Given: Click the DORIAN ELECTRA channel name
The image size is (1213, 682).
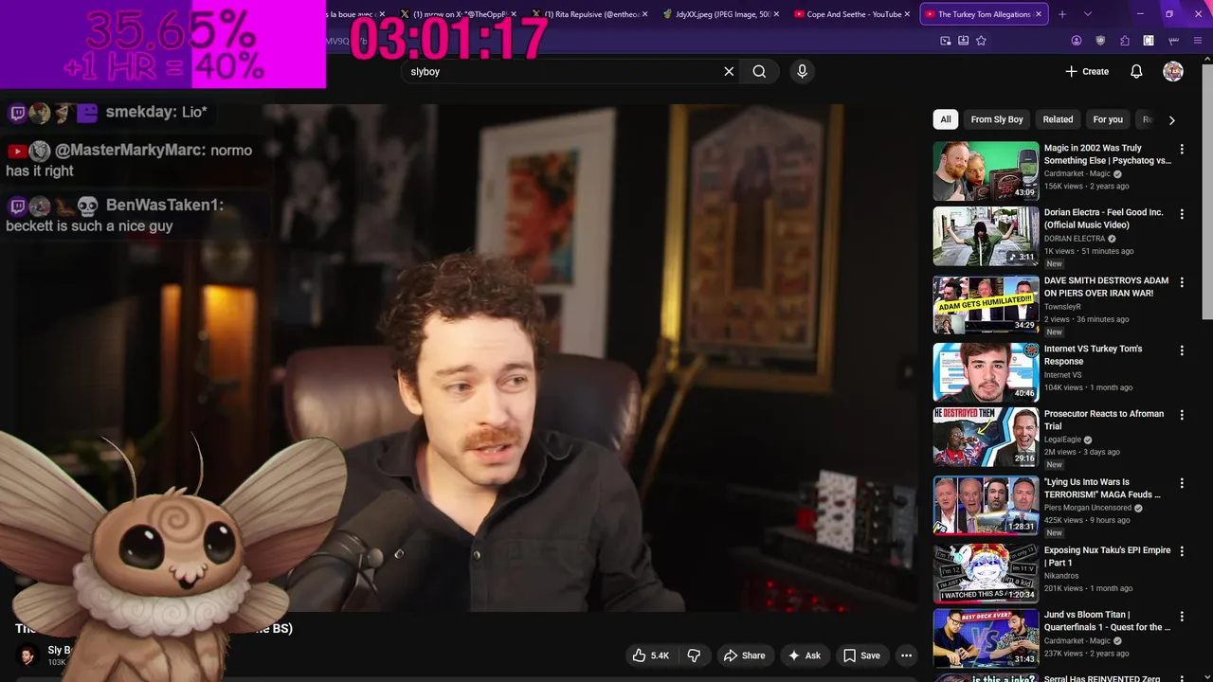Looking at the screenshot, I should (x=1075, y=239).
